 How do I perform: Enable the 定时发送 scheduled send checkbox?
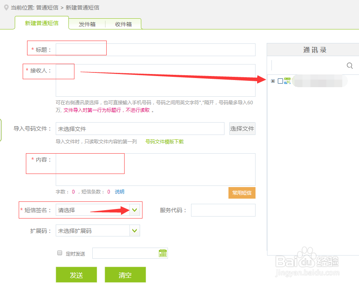coord(59,253)
